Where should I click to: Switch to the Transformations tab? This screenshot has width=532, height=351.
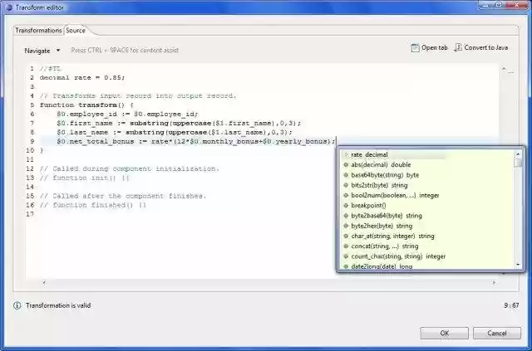[38, 30]
